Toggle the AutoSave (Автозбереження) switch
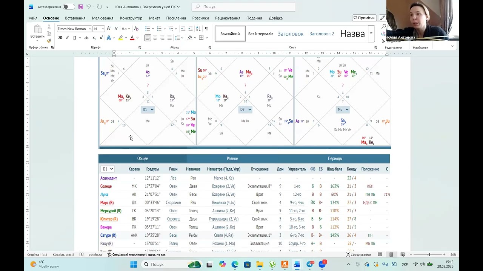The height and width of the screenshot is (271, 483). tap(69, 7)
